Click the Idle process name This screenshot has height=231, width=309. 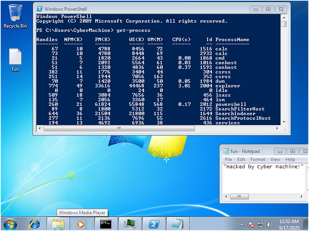pos(221,90)
